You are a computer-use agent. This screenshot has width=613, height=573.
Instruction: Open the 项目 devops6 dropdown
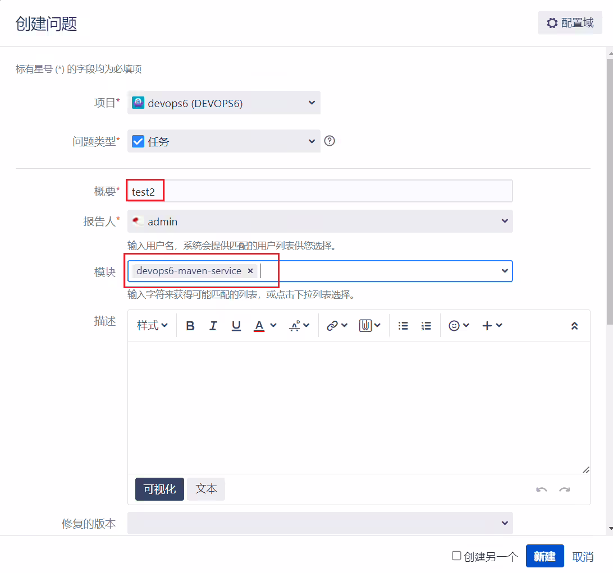pos(223,103)
